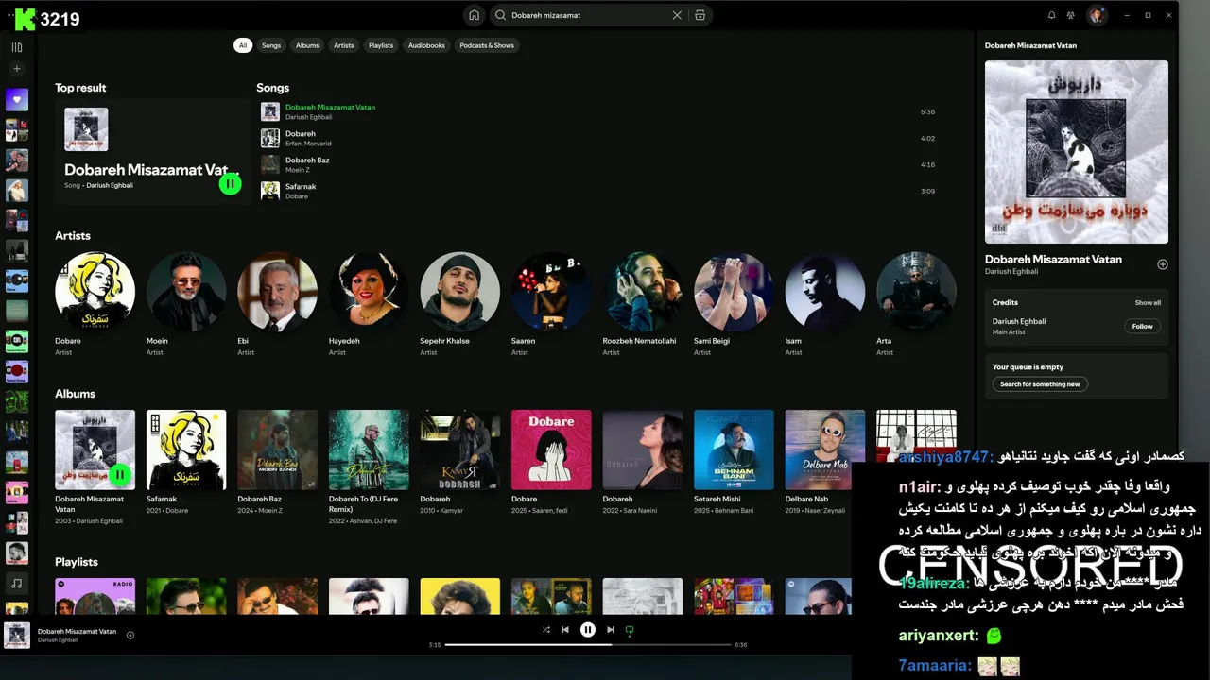The image size is (1210, 680).
Task: Select the song row Dobareh Misazamat Vatan
Action: click(598, 111)
